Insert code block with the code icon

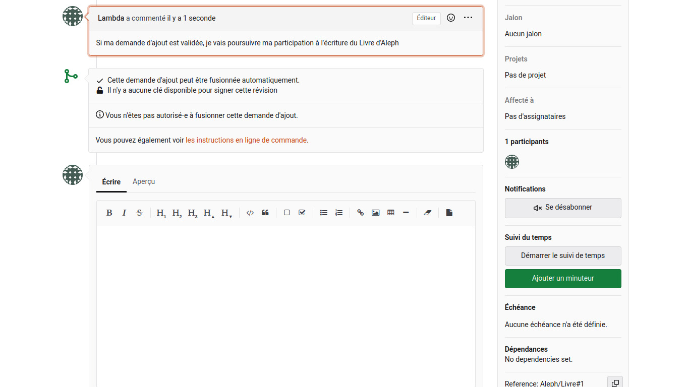pyautogui.click(x=250, y=213)
